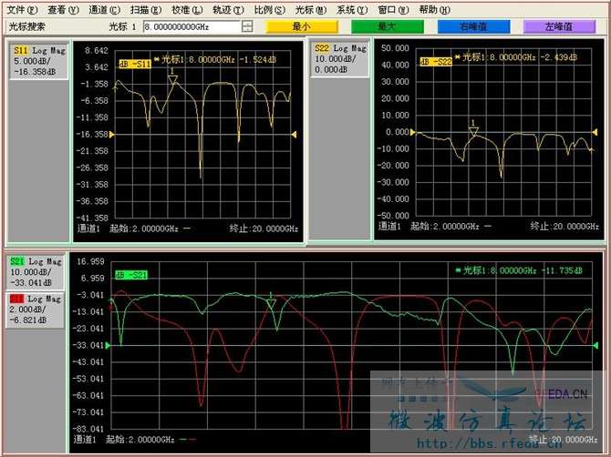
Task: Open the 校准(L) menu
Action: (x=187, y=10)
